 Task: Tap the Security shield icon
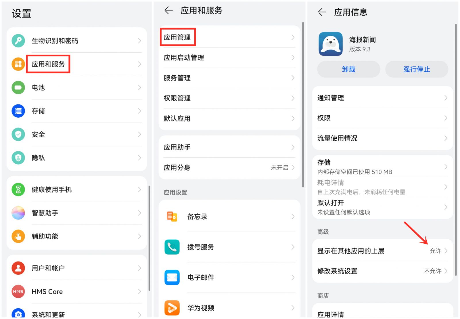18,134
